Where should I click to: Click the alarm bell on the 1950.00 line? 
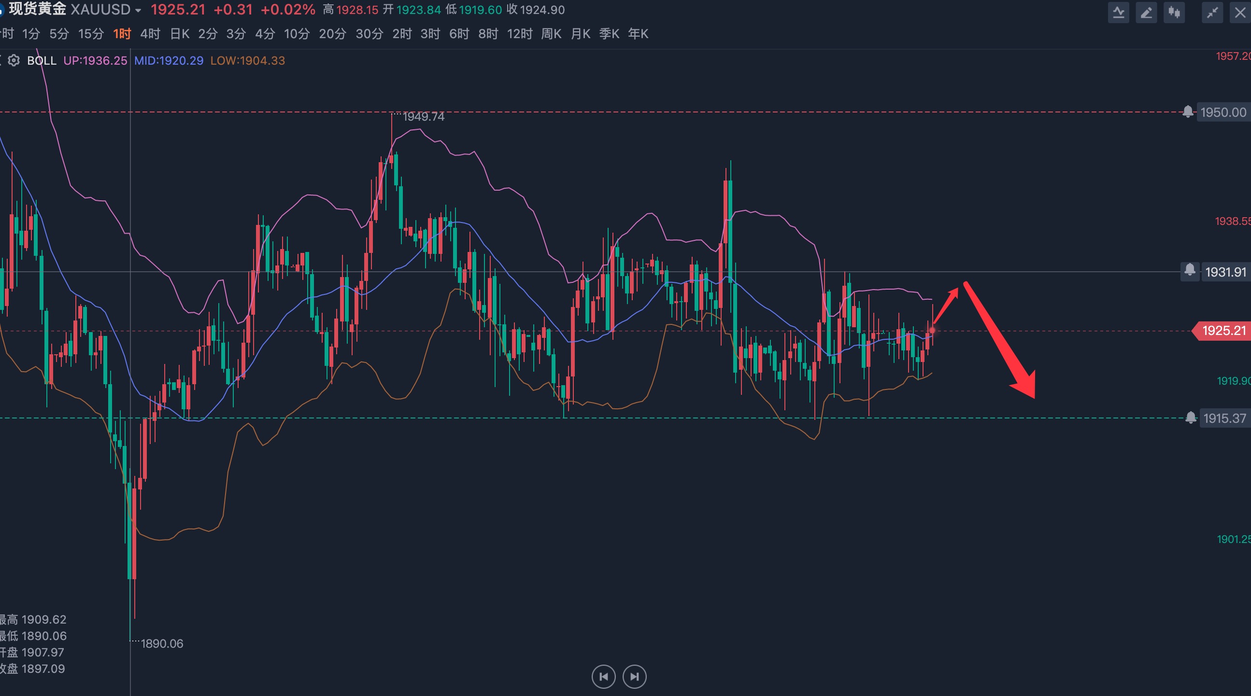click(x=1188, y=111)
